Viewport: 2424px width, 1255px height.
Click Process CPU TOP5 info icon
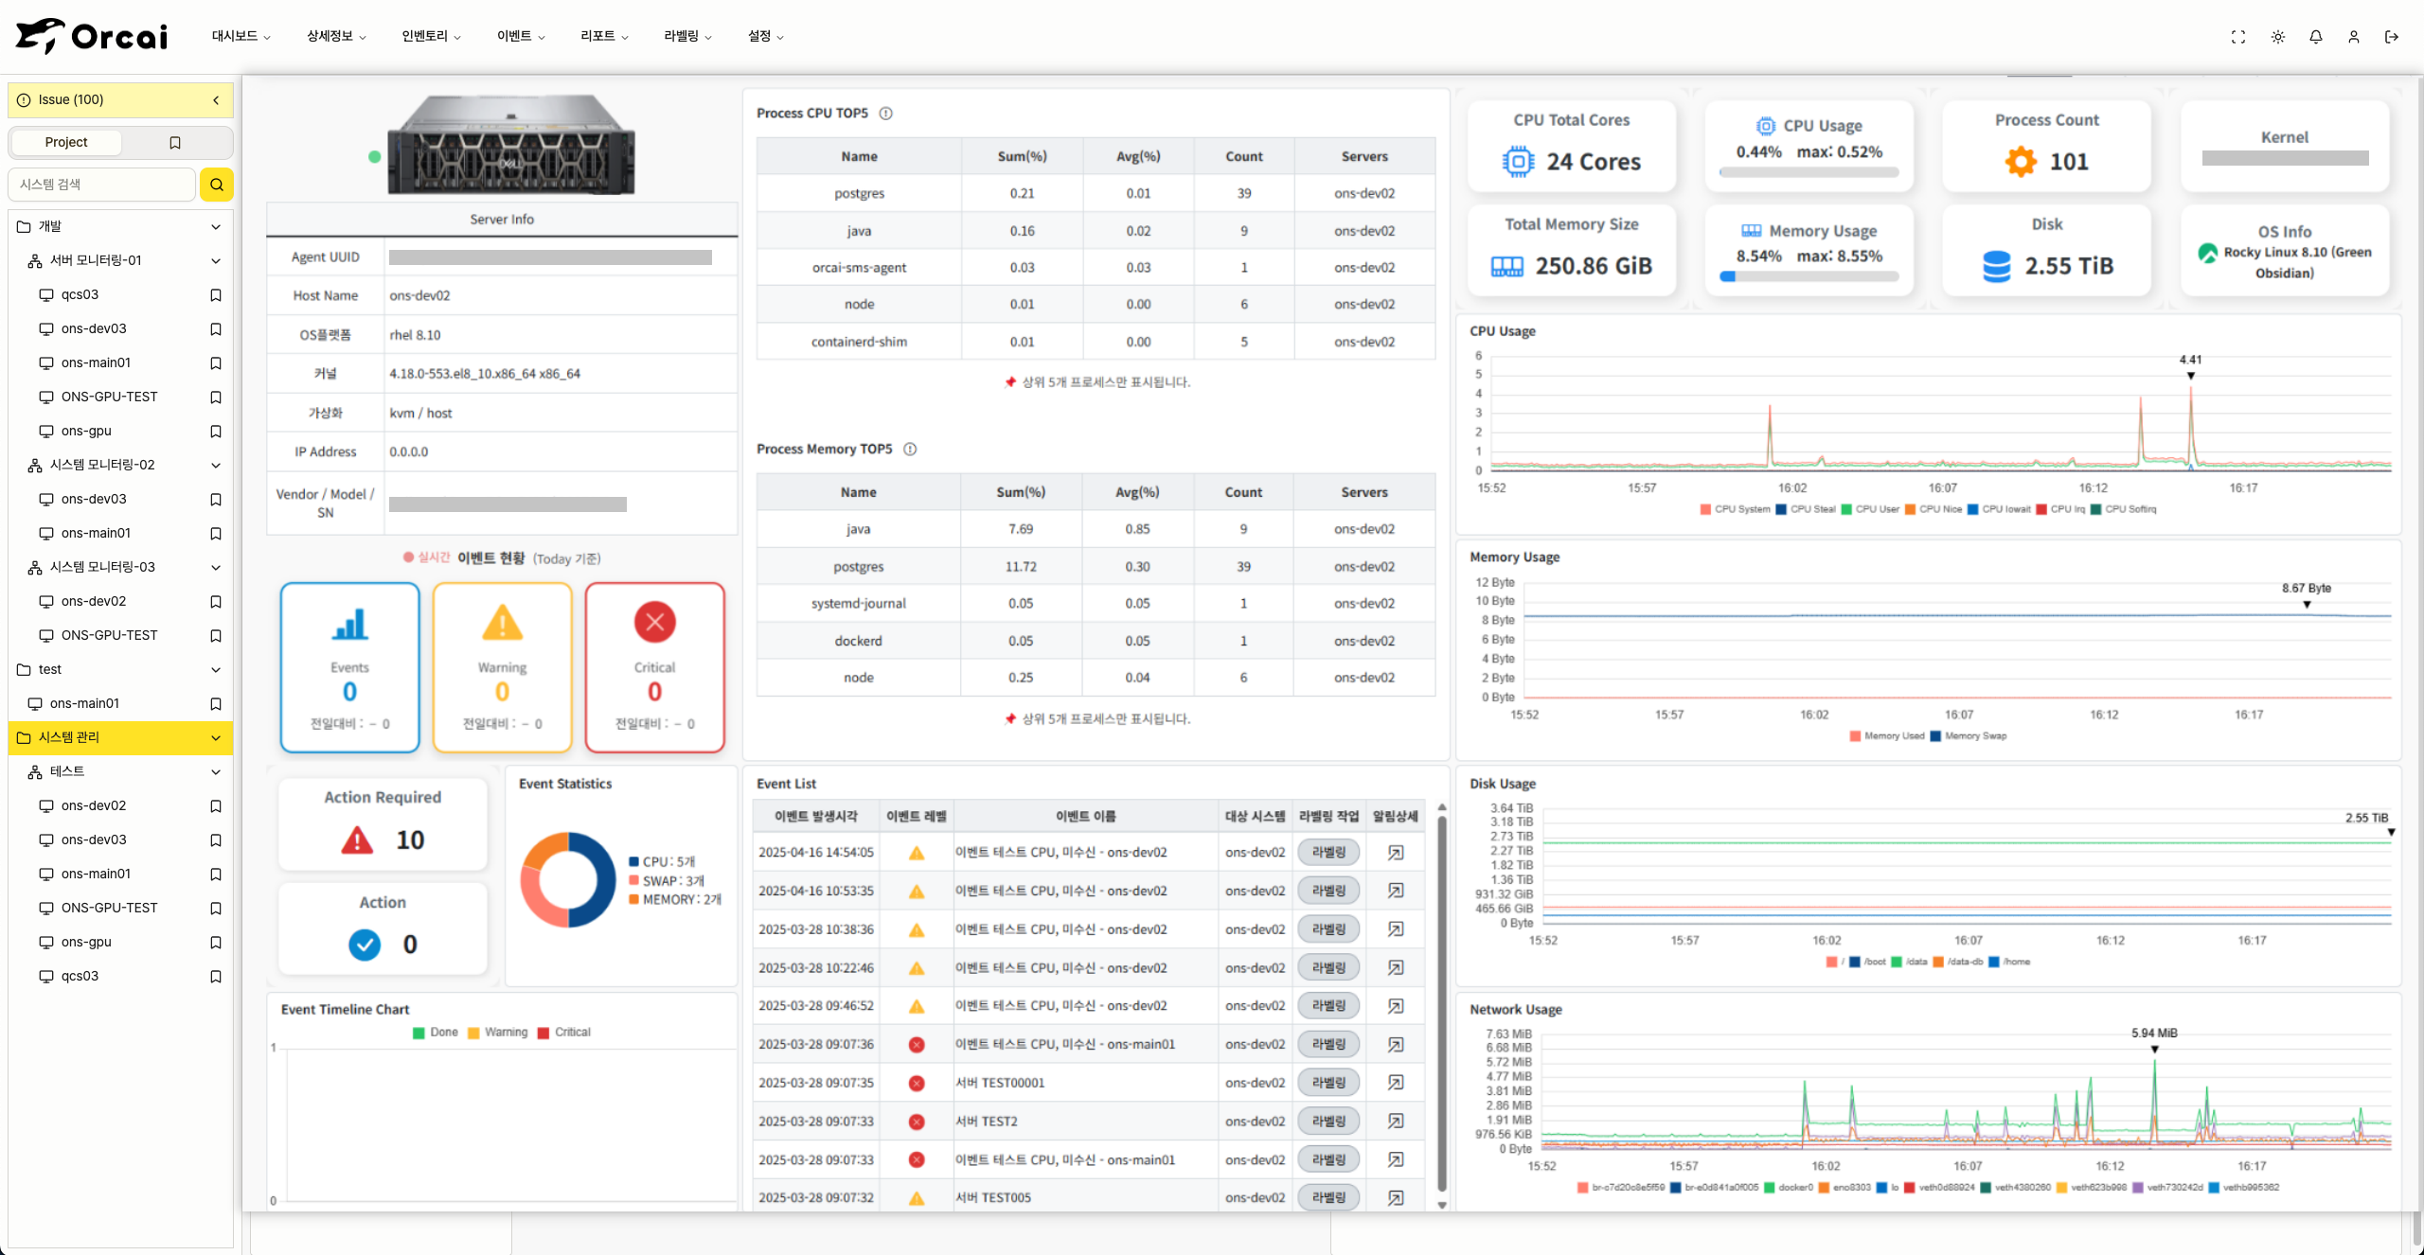(x=885, y=114)
